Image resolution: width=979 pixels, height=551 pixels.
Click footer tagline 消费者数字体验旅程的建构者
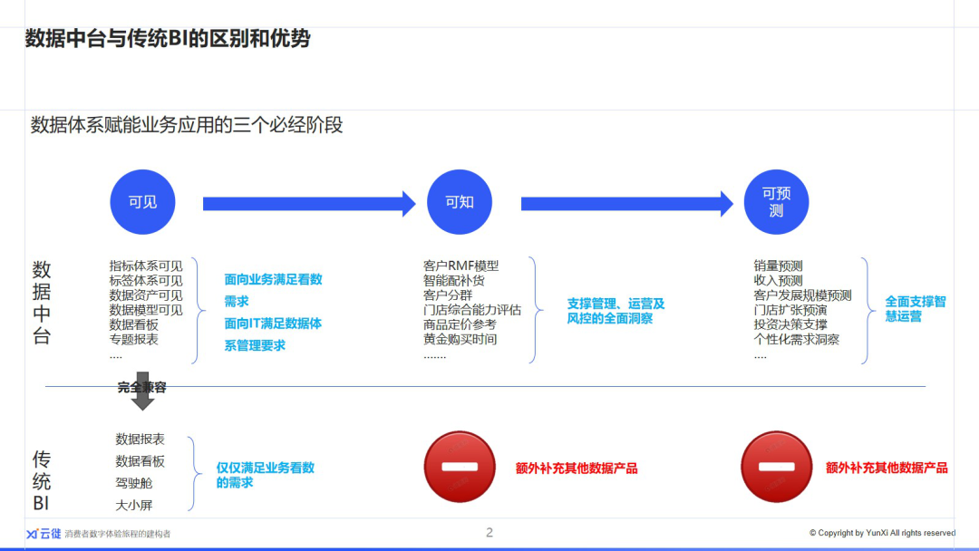click(117, 534)
